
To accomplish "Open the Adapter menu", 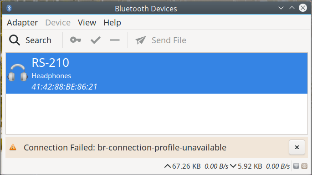I will 22,22.
